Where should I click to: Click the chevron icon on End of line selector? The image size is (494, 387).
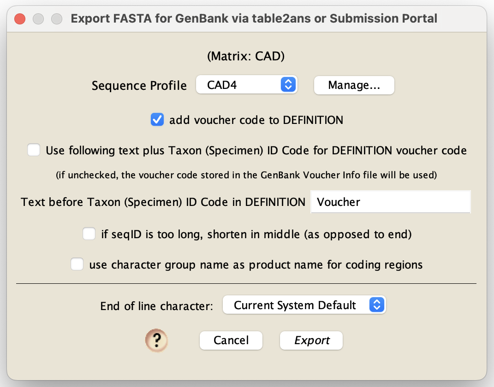click(376, 305)
